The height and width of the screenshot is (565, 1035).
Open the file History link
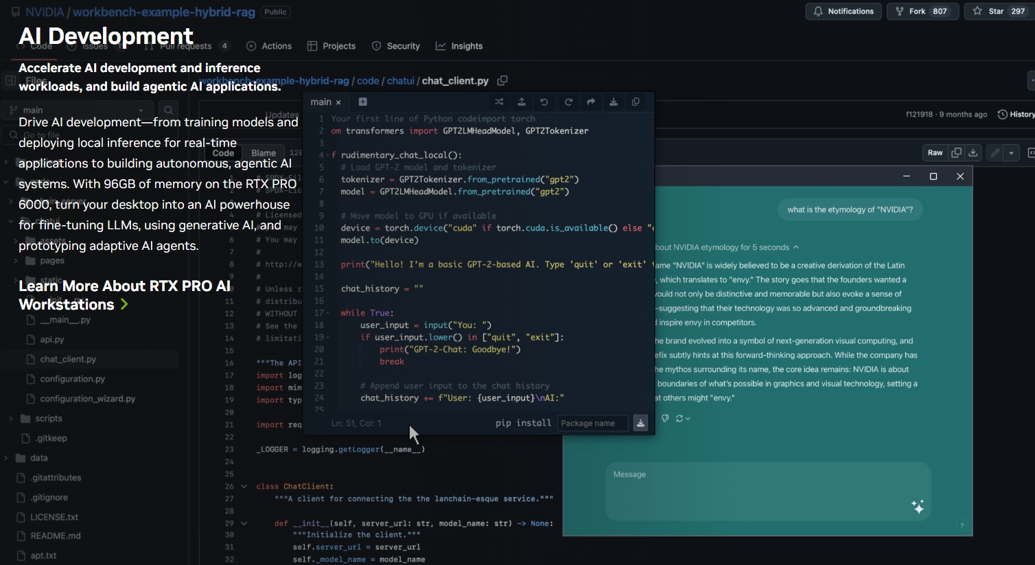pos(1016,114)
